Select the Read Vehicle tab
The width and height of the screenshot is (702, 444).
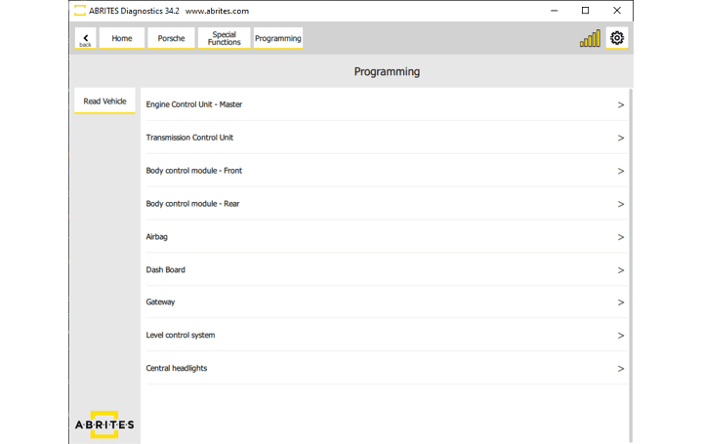(x=104, y=101)
